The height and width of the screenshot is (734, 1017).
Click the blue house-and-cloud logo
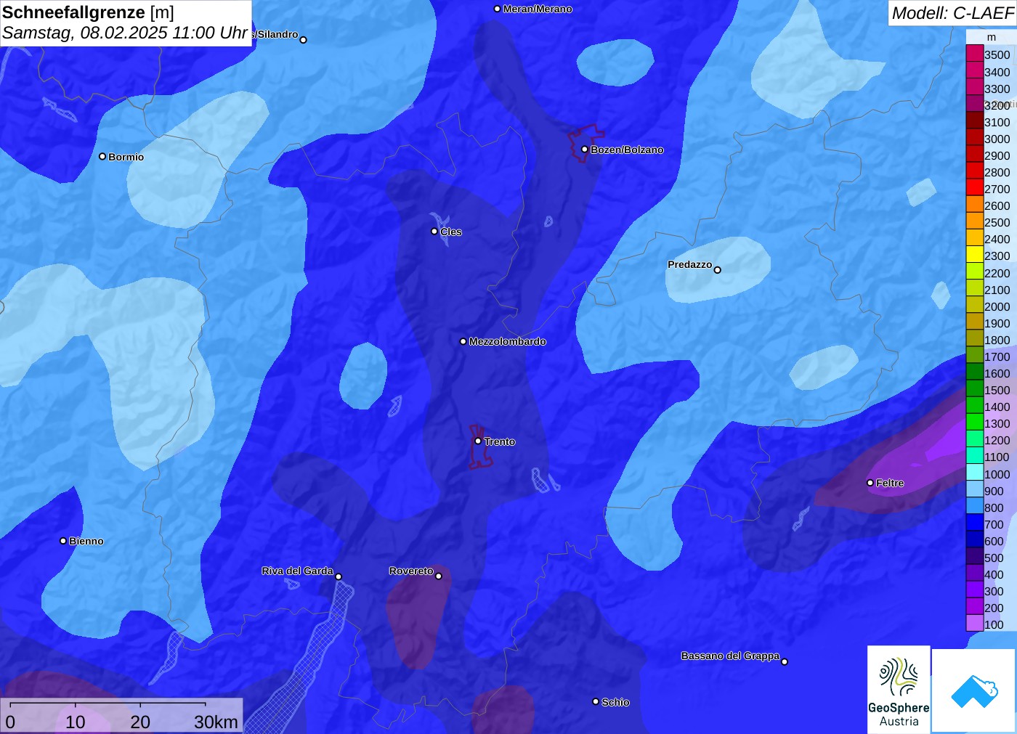(x=974, y=690)
